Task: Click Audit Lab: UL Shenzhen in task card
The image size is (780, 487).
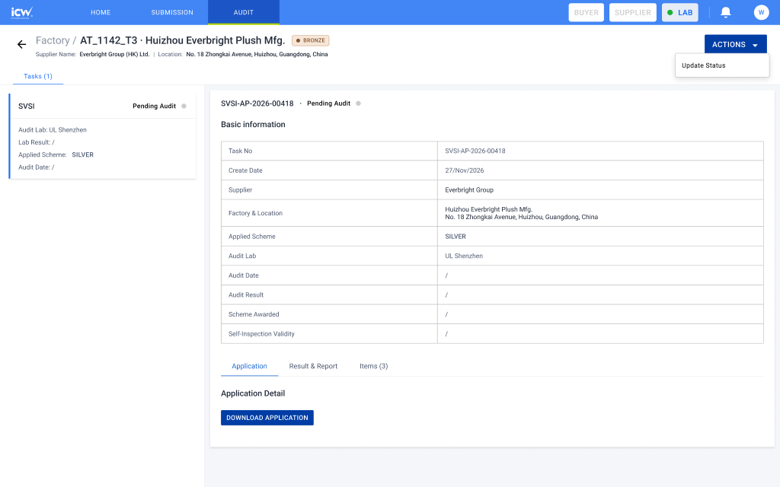Action: pos(53,129)
